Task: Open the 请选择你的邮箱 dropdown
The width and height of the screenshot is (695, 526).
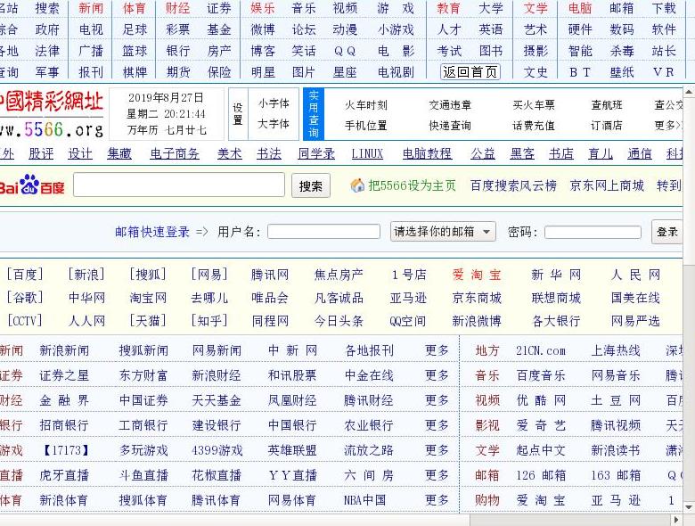Action: [443, 232]
